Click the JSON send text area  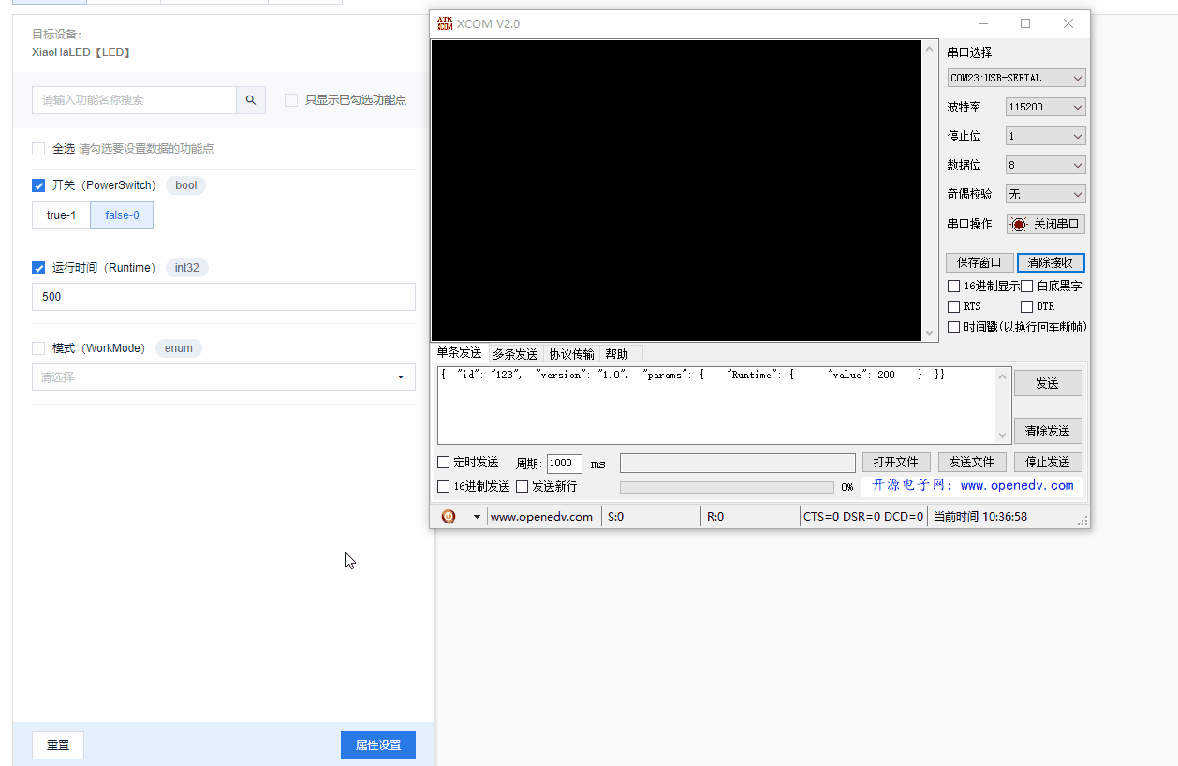point(716,405)
